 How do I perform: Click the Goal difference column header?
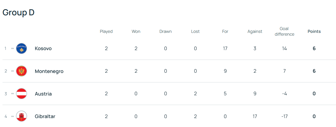click(284, 31)
